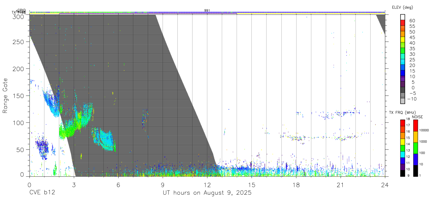
Task: Click the 'ELEV (deg)' legend title
Action: 402,7
